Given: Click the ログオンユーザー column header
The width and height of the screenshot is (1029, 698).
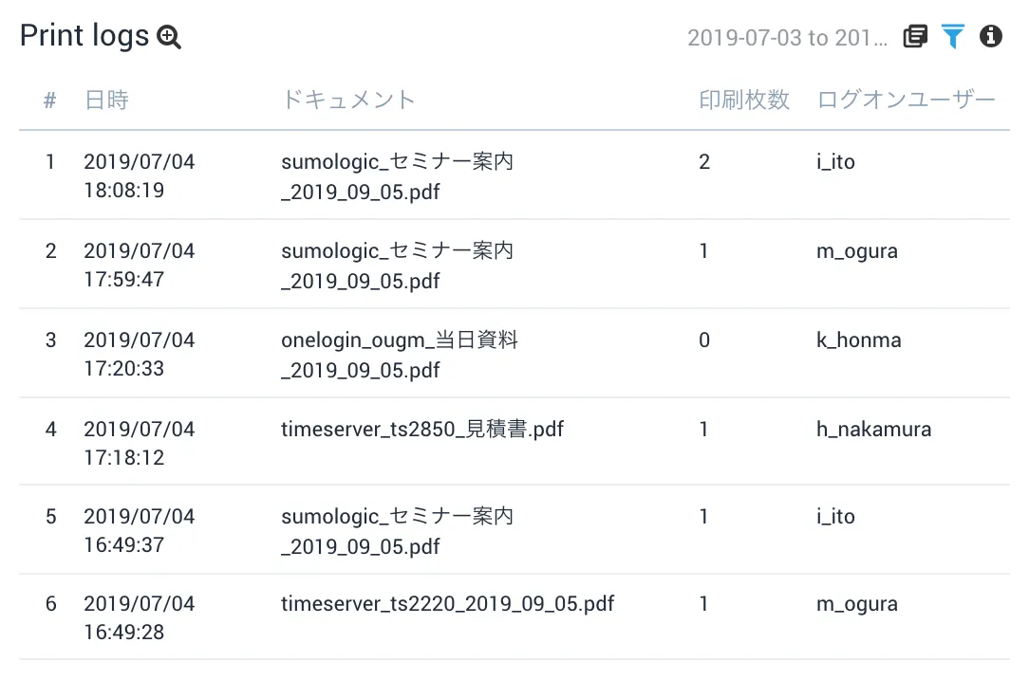Looking at the screenshot, I should pyautogui.click(x=906, y=100).
